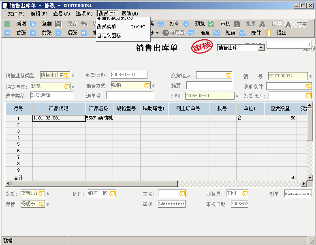
Task: Open the lookup for 购货单位 field
Action: tap(67, 87)
